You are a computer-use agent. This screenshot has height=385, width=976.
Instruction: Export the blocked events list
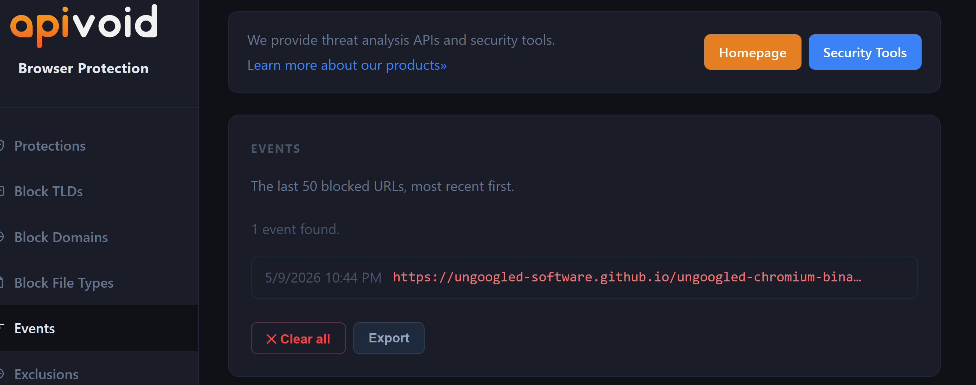tap(389, 338)
